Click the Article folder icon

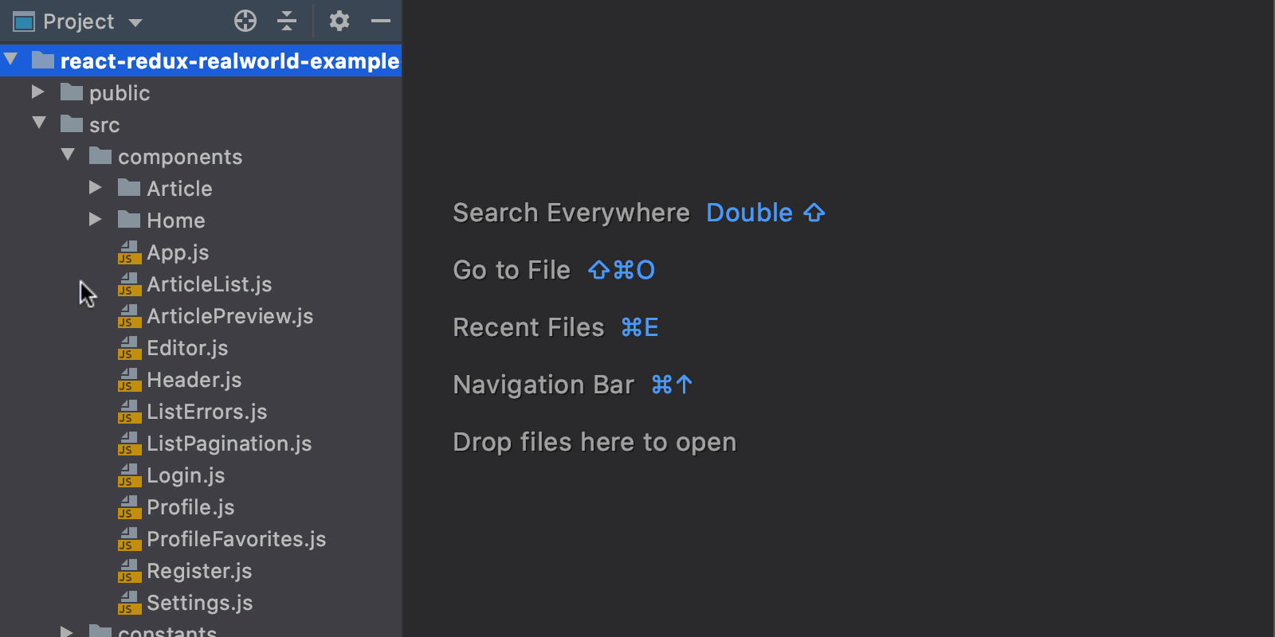coord(129,188)
